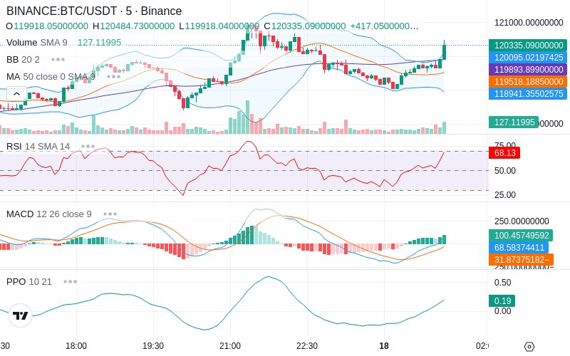Click the latest green candle on the price chart
The width and height of the screenshot is (570, 356).
(x=444, y=51)
